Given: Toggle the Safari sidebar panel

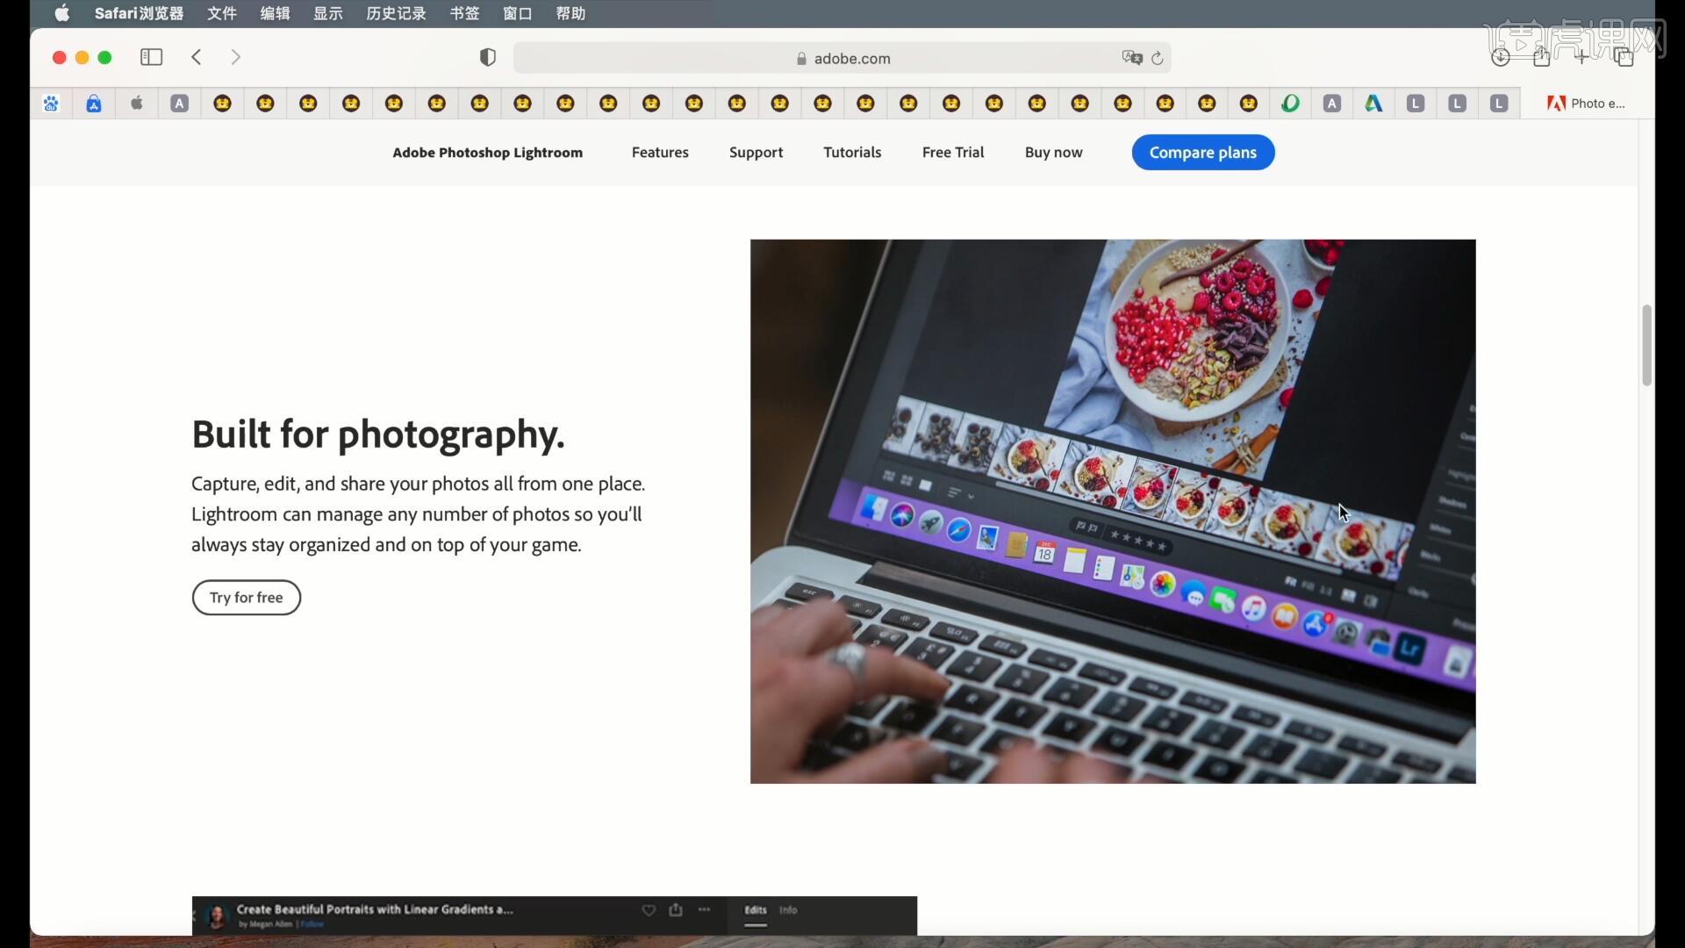Looking at the screenshot, I should click(151, 57).
